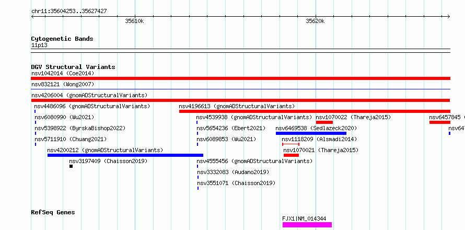Click the nsv5711910 (Chuang2021) label
465x230 pixels.
pos(71,139)
